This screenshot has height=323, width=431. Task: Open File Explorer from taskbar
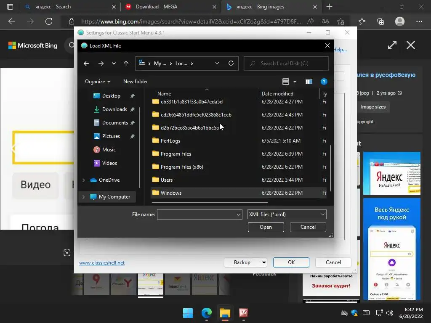(225, 313)
